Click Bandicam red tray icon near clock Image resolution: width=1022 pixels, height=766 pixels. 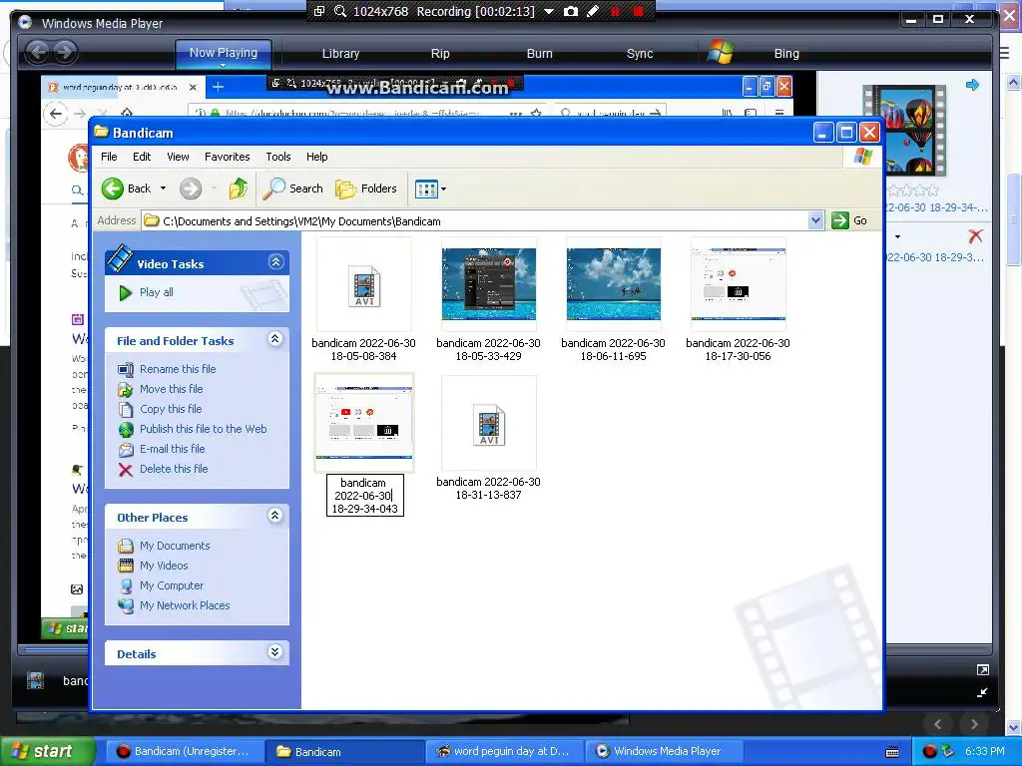pos(929,752)
